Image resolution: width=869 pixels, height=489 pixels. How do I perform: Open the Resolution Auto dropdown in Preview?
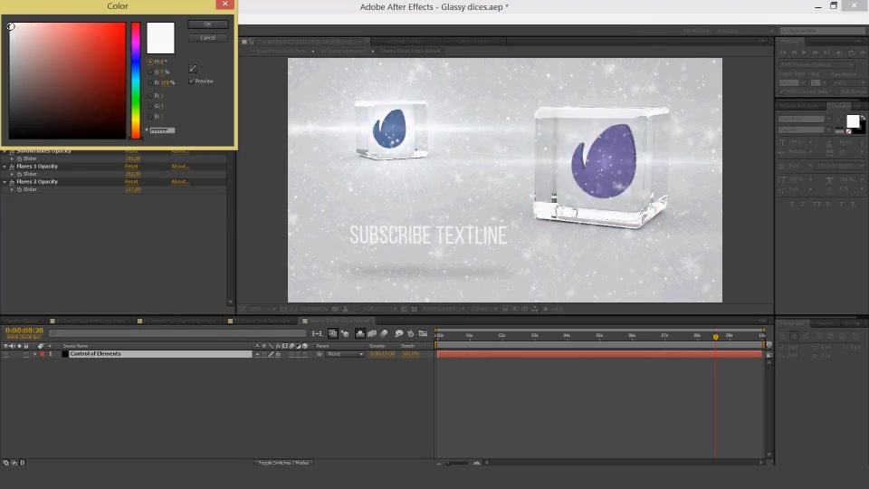pos(848,82)
